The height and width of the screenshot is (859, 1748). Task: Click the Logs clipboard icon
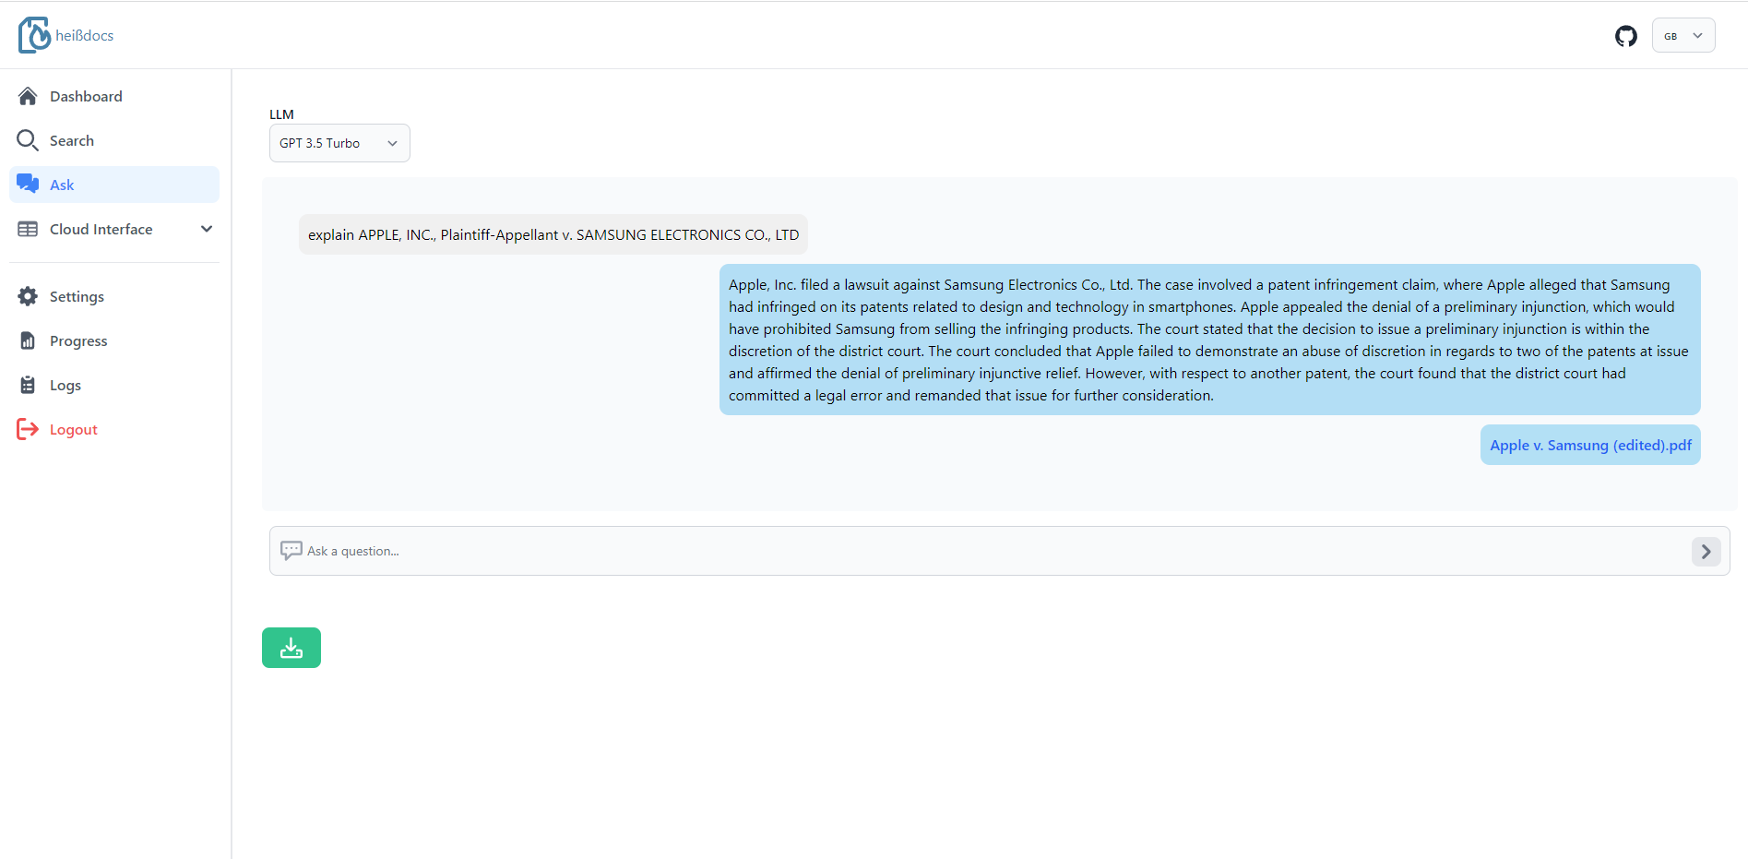tap(28, 385)
